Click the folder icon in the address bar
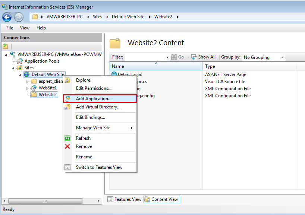 35,17
